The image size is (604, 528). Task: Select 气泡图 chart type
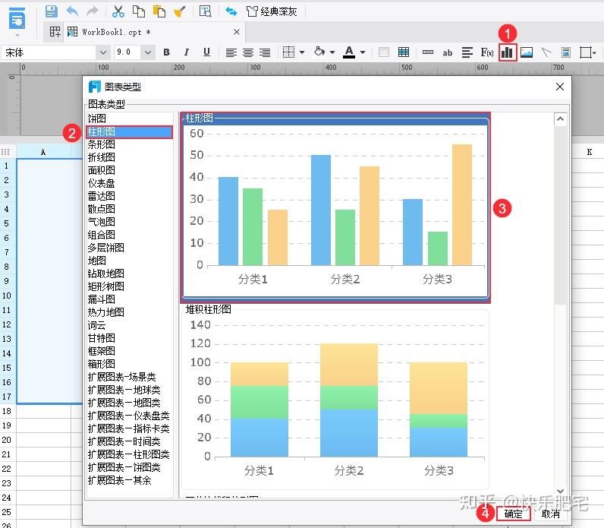click(x=130, y=222)
